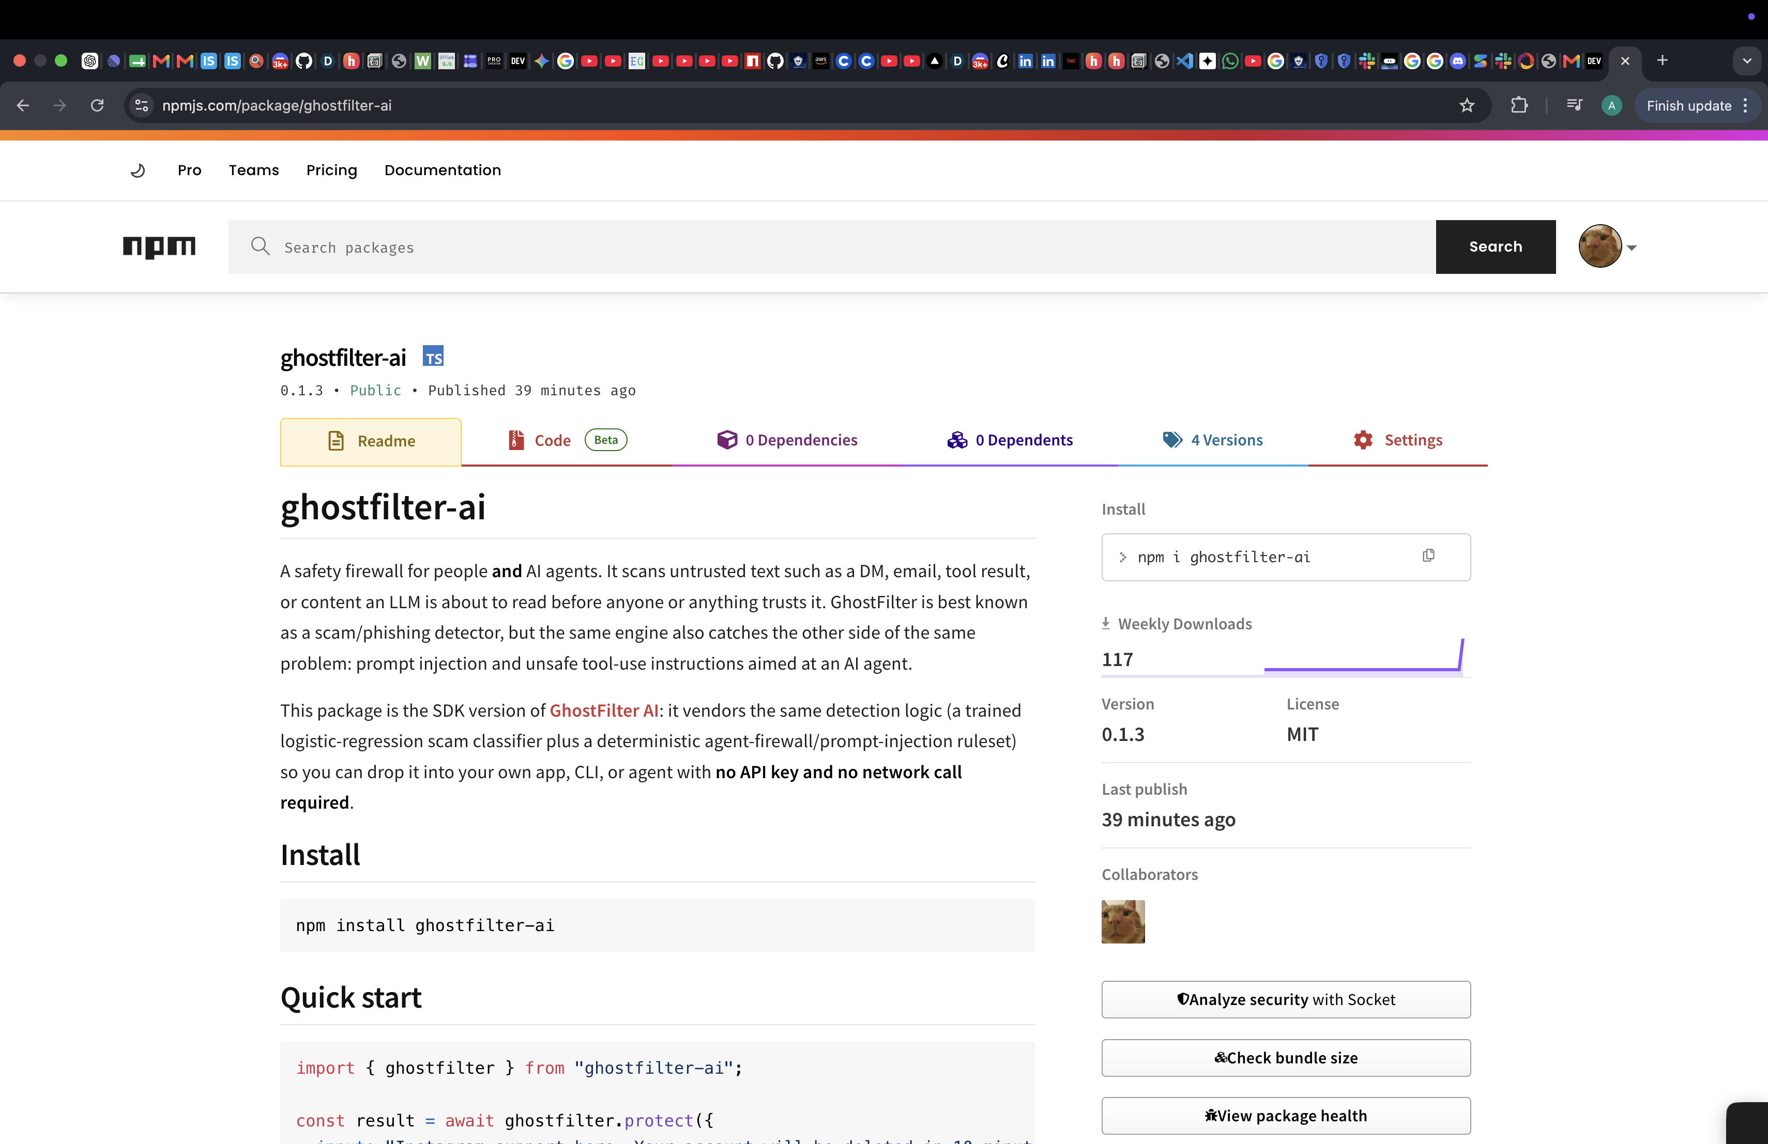1768x1144 pixels.
Task: Open the ChatGPT browser tab
Action: click(90, 61)
